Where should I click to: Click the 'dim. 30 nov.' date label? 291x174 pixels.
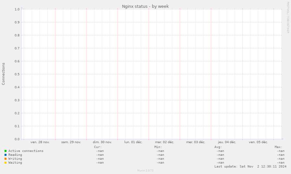102,142
